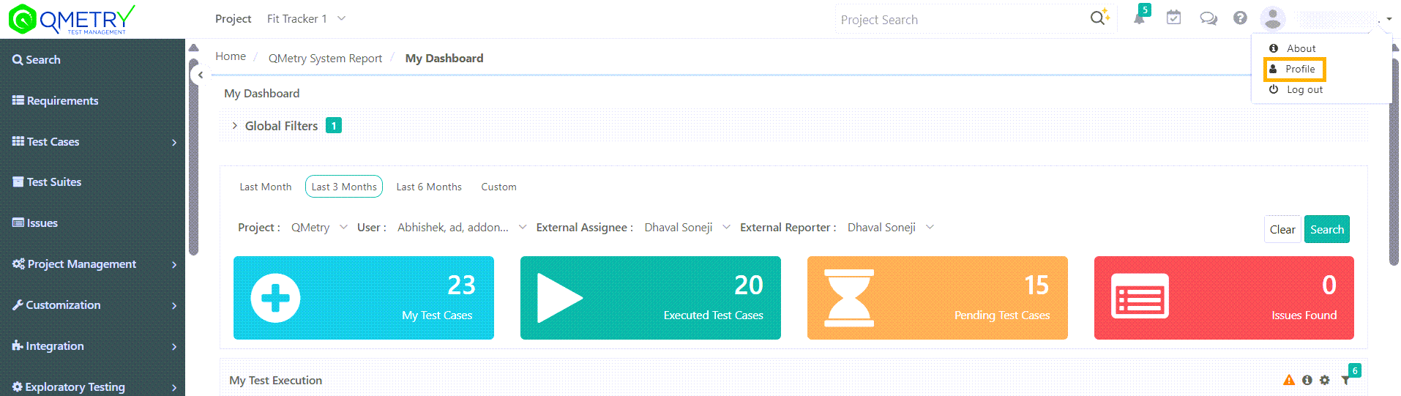Collapse the sidebar with the arrow handle
1401x396 pixels.
(200, 75)
